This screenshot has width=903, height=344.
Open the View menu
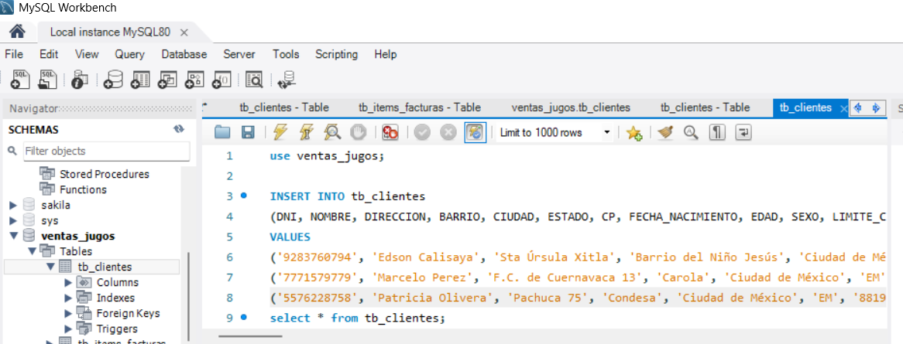click(87, 55)
